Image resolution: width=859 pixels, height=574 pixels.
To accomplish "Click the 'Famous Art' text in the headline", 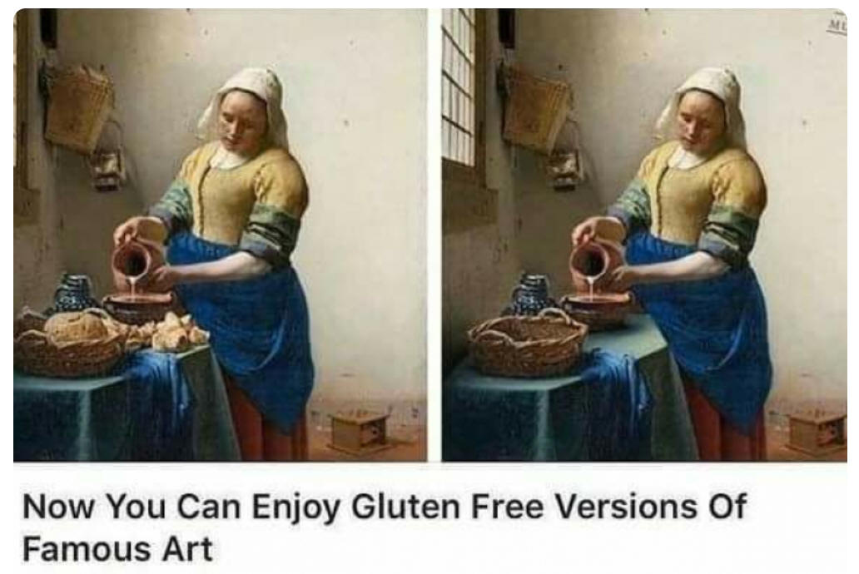I will tap(117, 549).
